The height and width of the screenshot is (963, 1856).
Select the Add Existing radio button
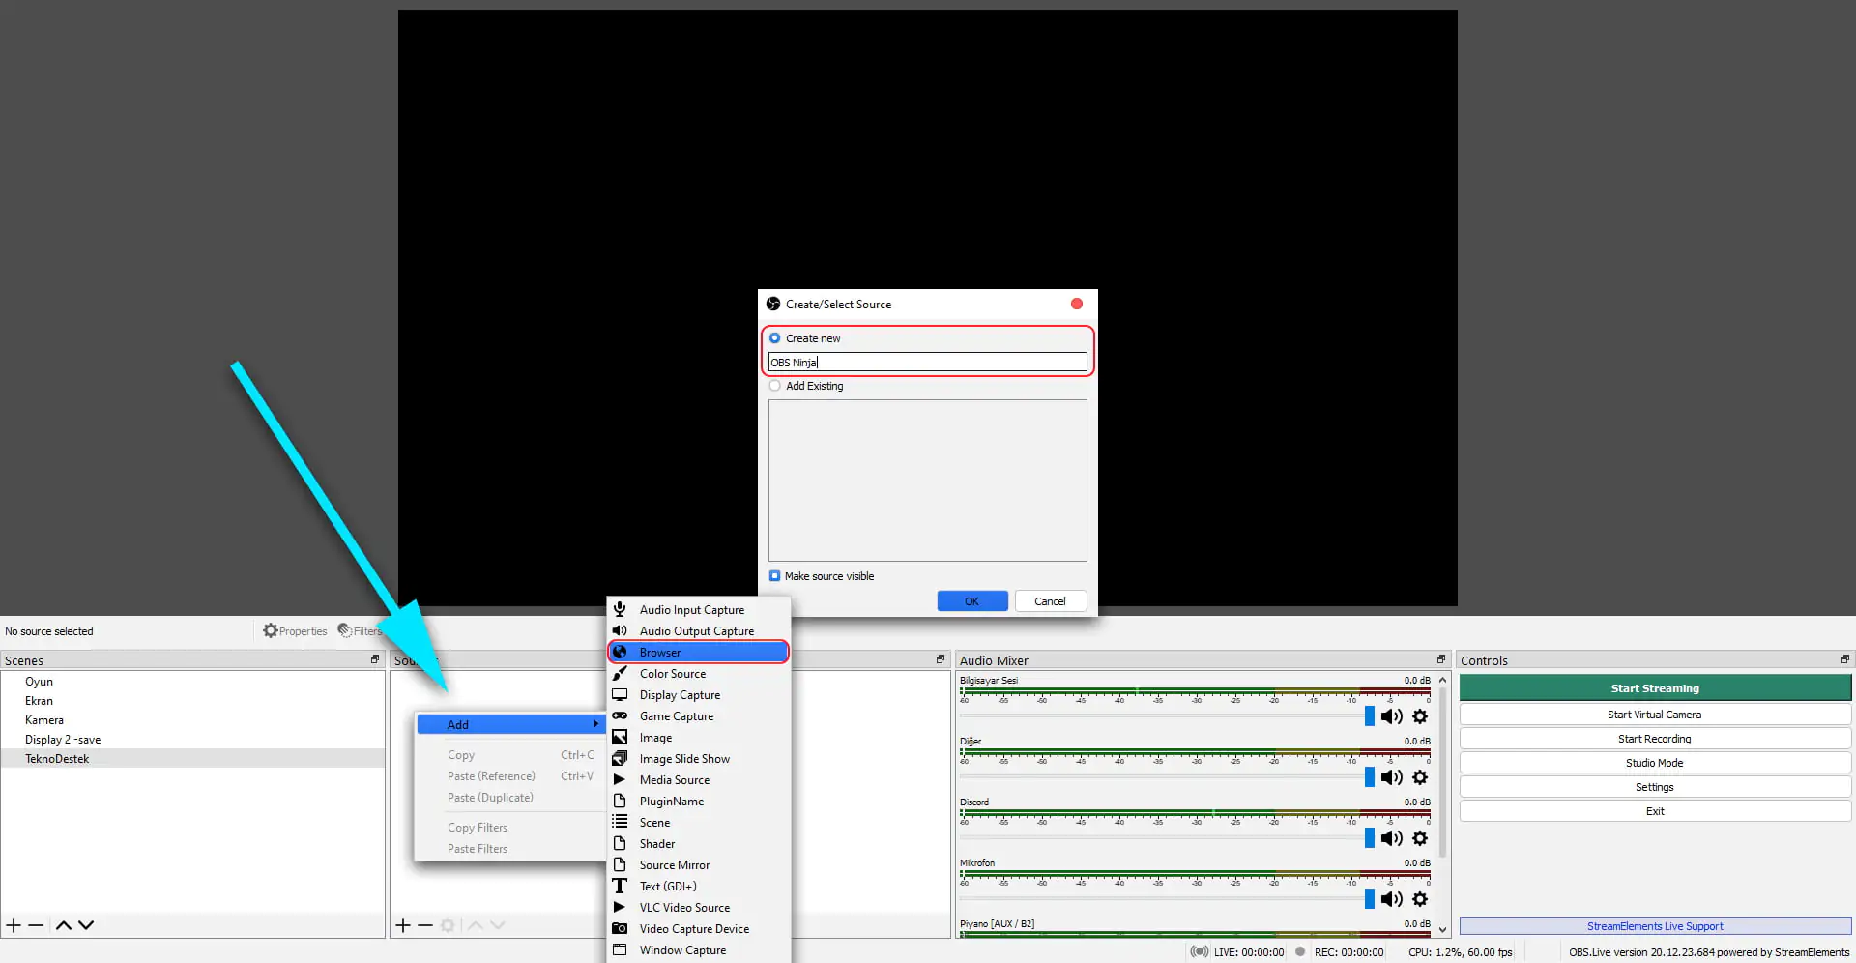pos(774,386)
